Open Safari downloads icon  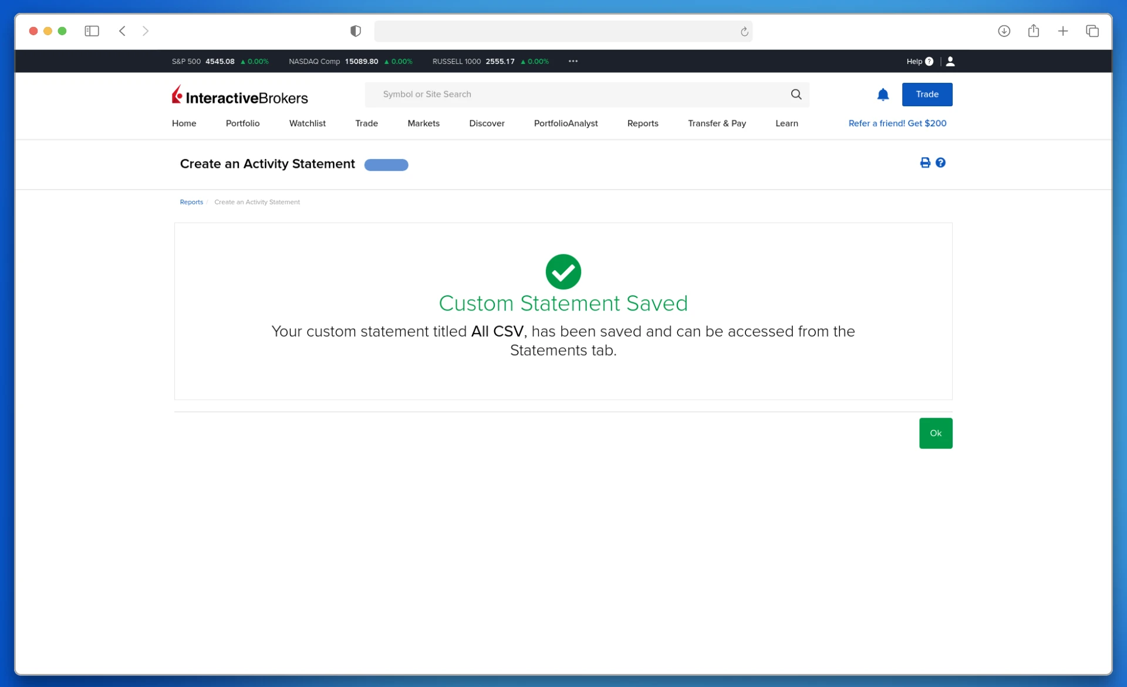click(x=1004, y=31)
